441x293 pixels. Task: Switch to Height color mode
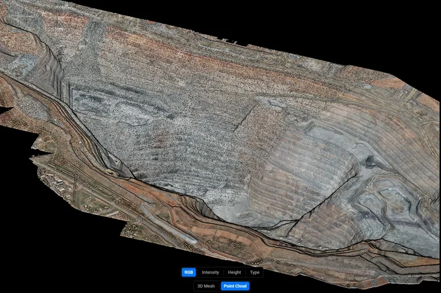234,272
